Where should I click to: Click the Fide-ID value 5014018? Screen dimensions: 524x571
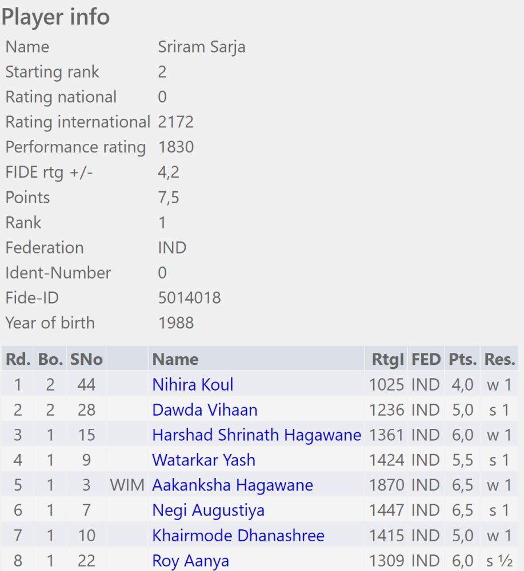[189, 298]
